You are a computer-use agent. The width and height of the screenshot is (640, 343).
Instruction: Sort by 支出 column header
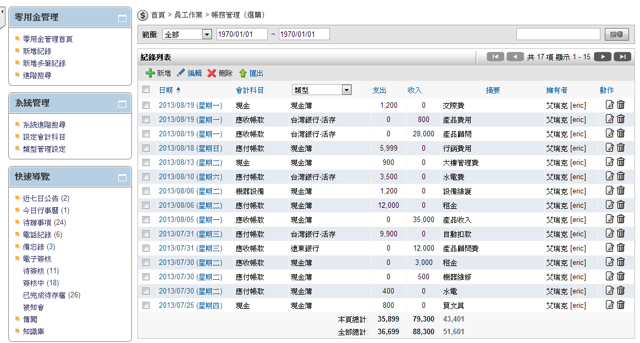click(x=379, y=90)
